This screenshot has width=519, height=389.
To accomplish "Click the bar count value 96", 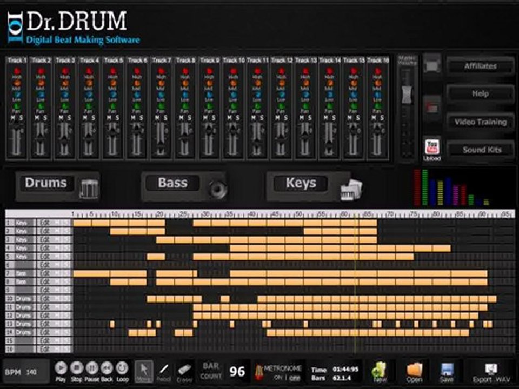I will coord(237,372).
